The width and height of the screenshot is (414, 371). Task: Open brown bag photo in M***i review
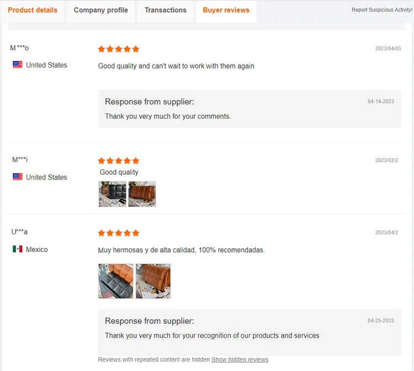142,194
